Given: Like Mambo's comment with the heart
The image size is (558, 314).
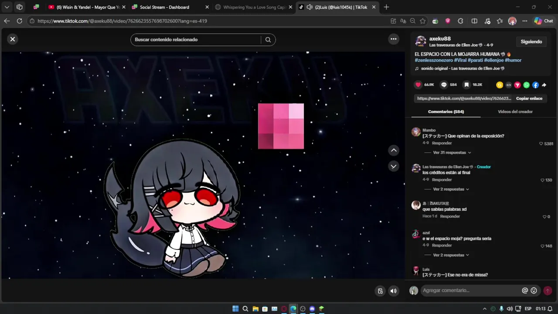Looking at the screenshot, I should click(541, 143).
